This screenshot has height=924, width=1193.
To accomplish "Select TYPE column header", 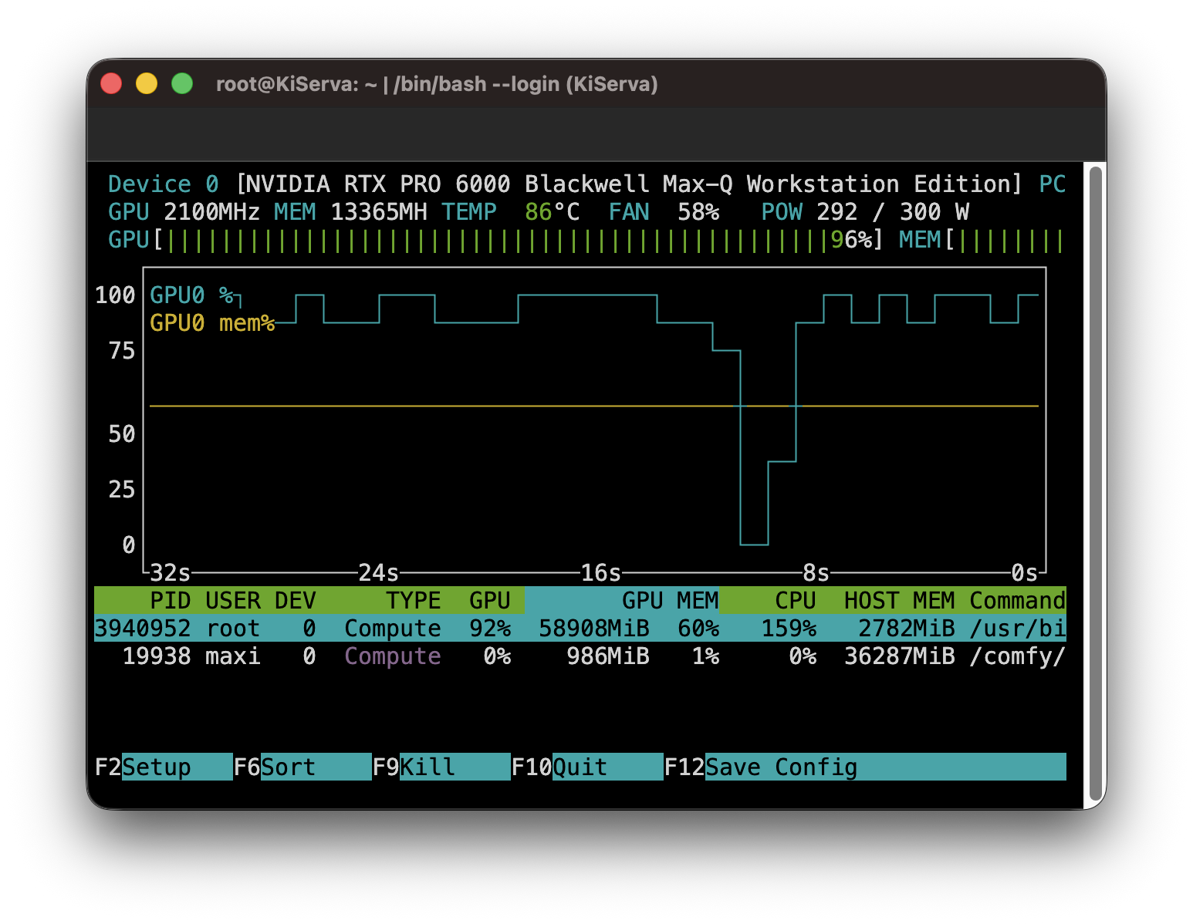I will click(413, 600).
